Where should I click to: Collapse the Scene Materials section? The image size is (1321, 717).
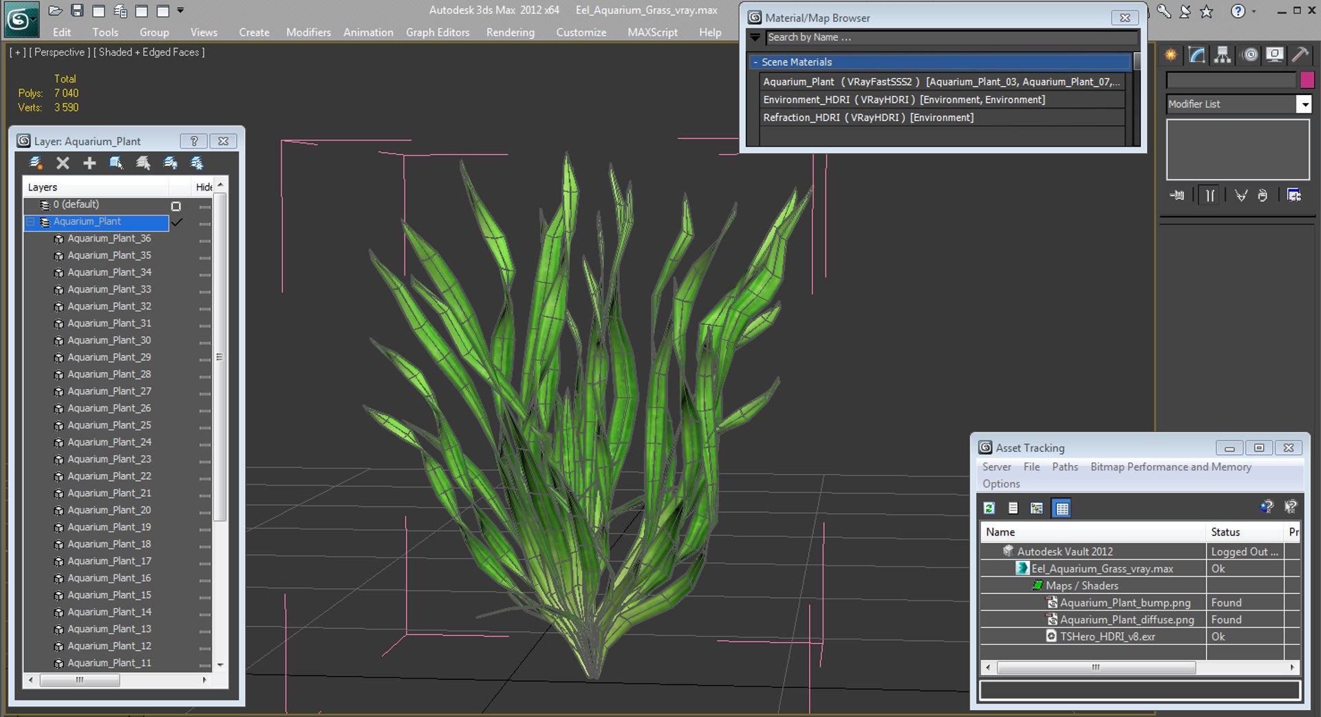pyautogui.click(x=755, y=62)
